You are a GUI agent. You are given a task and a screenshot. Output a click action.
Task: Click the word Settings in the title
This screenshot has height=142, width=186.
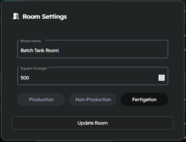click(x=54, y=17)
